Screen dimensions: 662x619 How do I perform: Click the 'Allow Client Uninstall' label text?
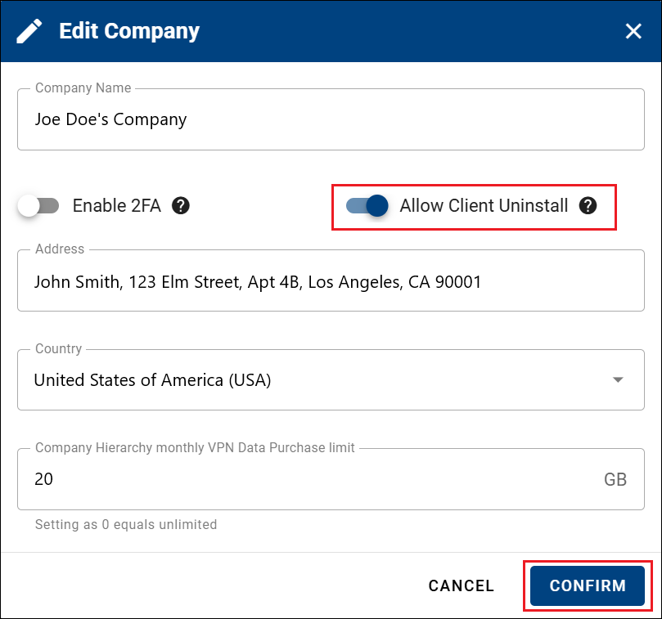[x=484, y=206]
